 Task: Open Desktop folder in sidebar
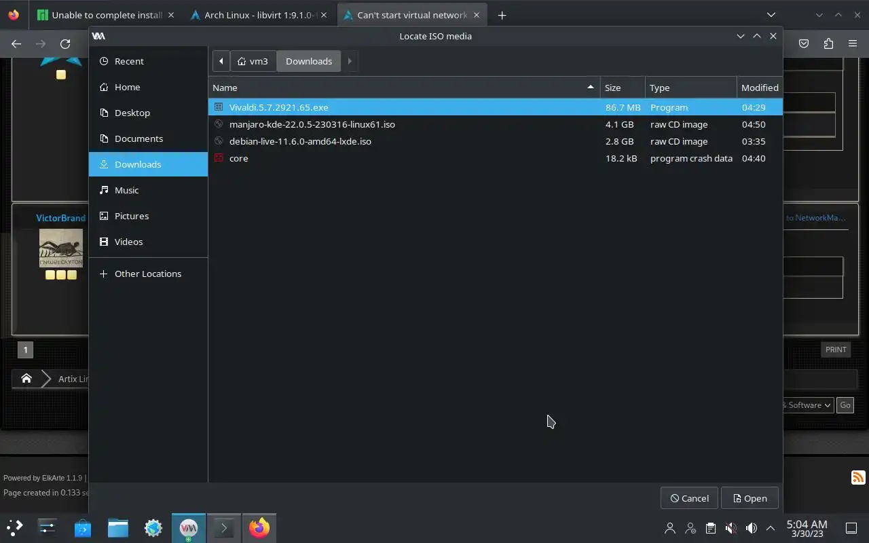pyautogui.click(x=148, y=113)
